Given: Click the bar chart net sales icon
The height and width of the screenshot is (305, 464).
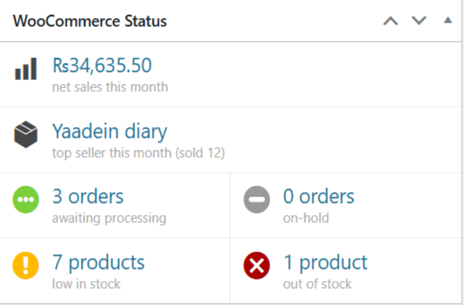Looking at the screenshot, I should (x=26, y=70).
